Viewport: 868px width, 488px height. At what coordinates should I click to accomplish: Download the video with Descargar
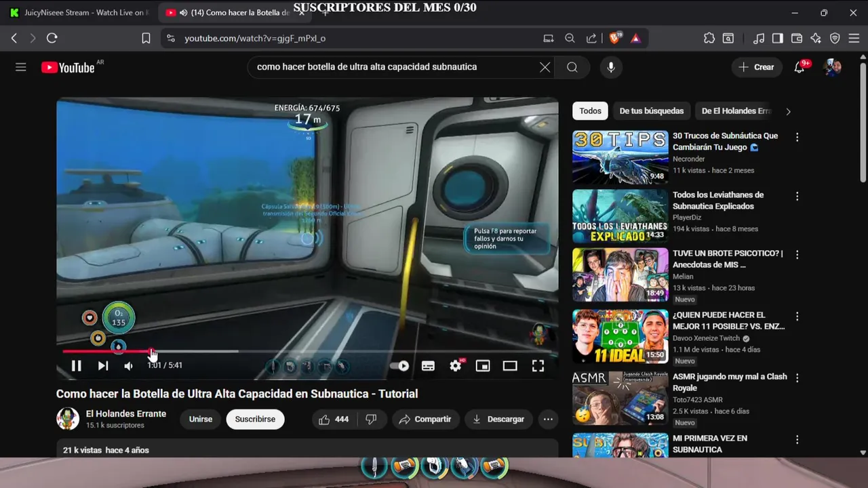coord(498,420)
